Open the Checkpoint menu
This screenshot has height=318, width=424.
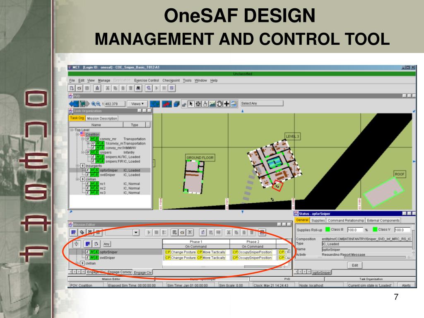171,81
